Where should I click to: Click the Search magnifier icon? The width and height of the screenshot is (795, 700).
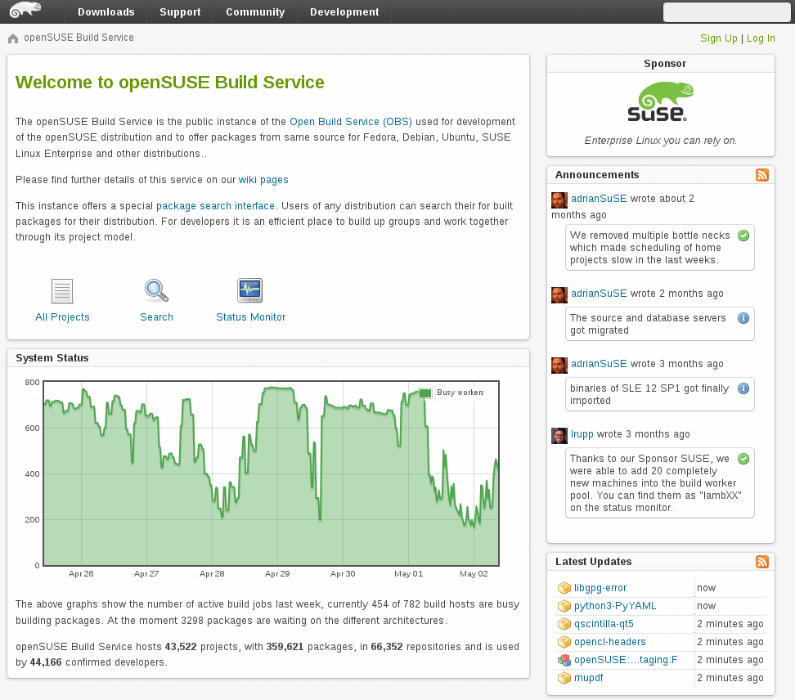156,291
